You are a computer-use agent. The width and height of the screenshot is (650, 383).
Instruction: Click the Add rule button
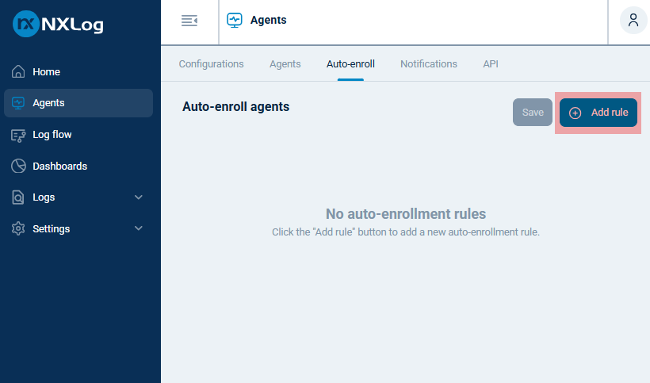(x=598, y=113)
